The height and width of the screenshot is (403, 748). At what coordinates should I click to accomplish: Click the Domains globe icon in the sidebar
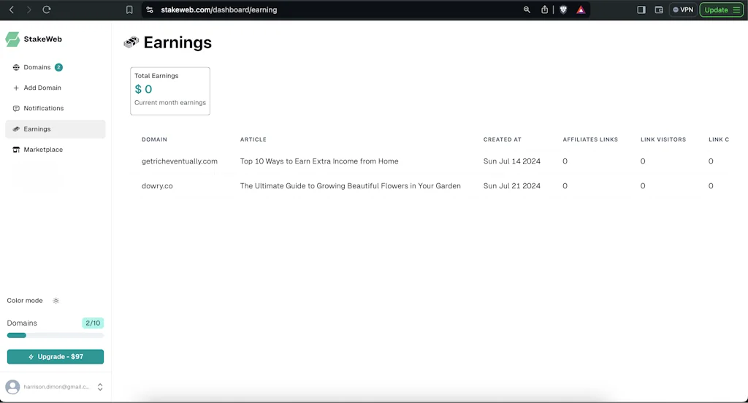(16, 67)
